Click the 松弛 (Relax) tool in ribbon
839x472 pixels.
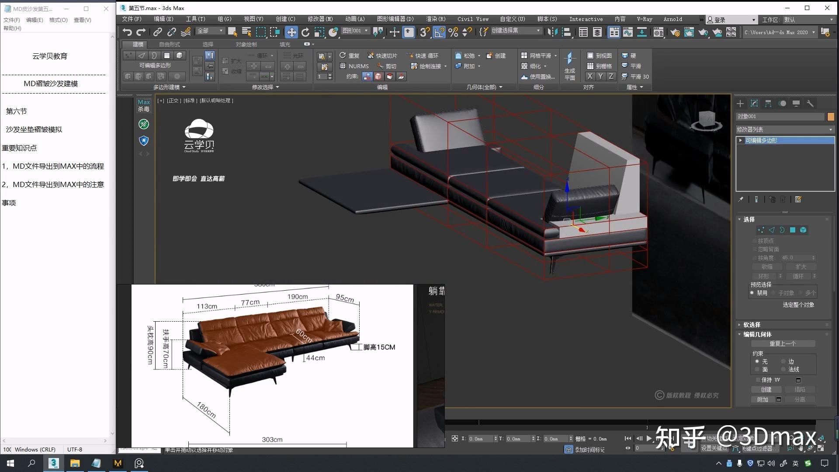tap(467, 56)
